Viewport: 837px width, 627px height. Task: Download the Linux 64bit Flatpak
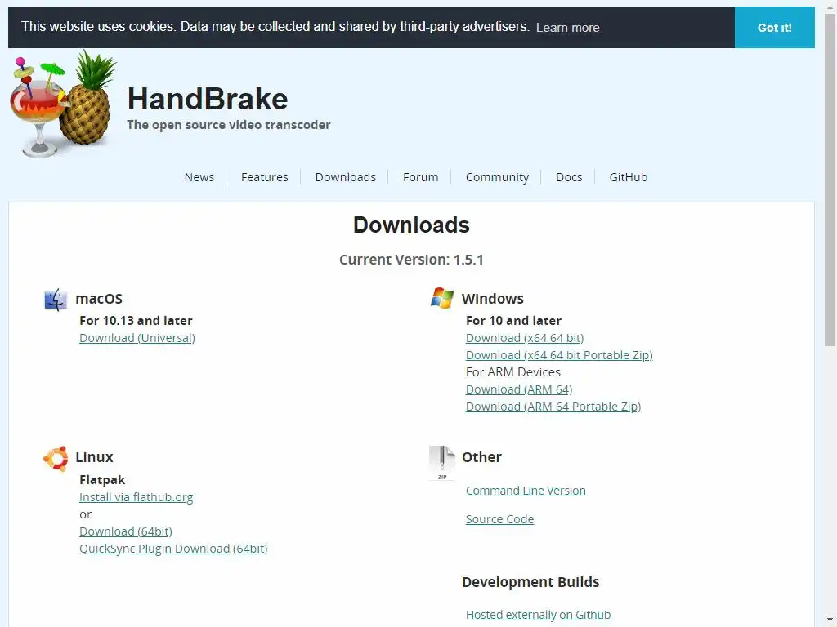[x=125, y=531]
